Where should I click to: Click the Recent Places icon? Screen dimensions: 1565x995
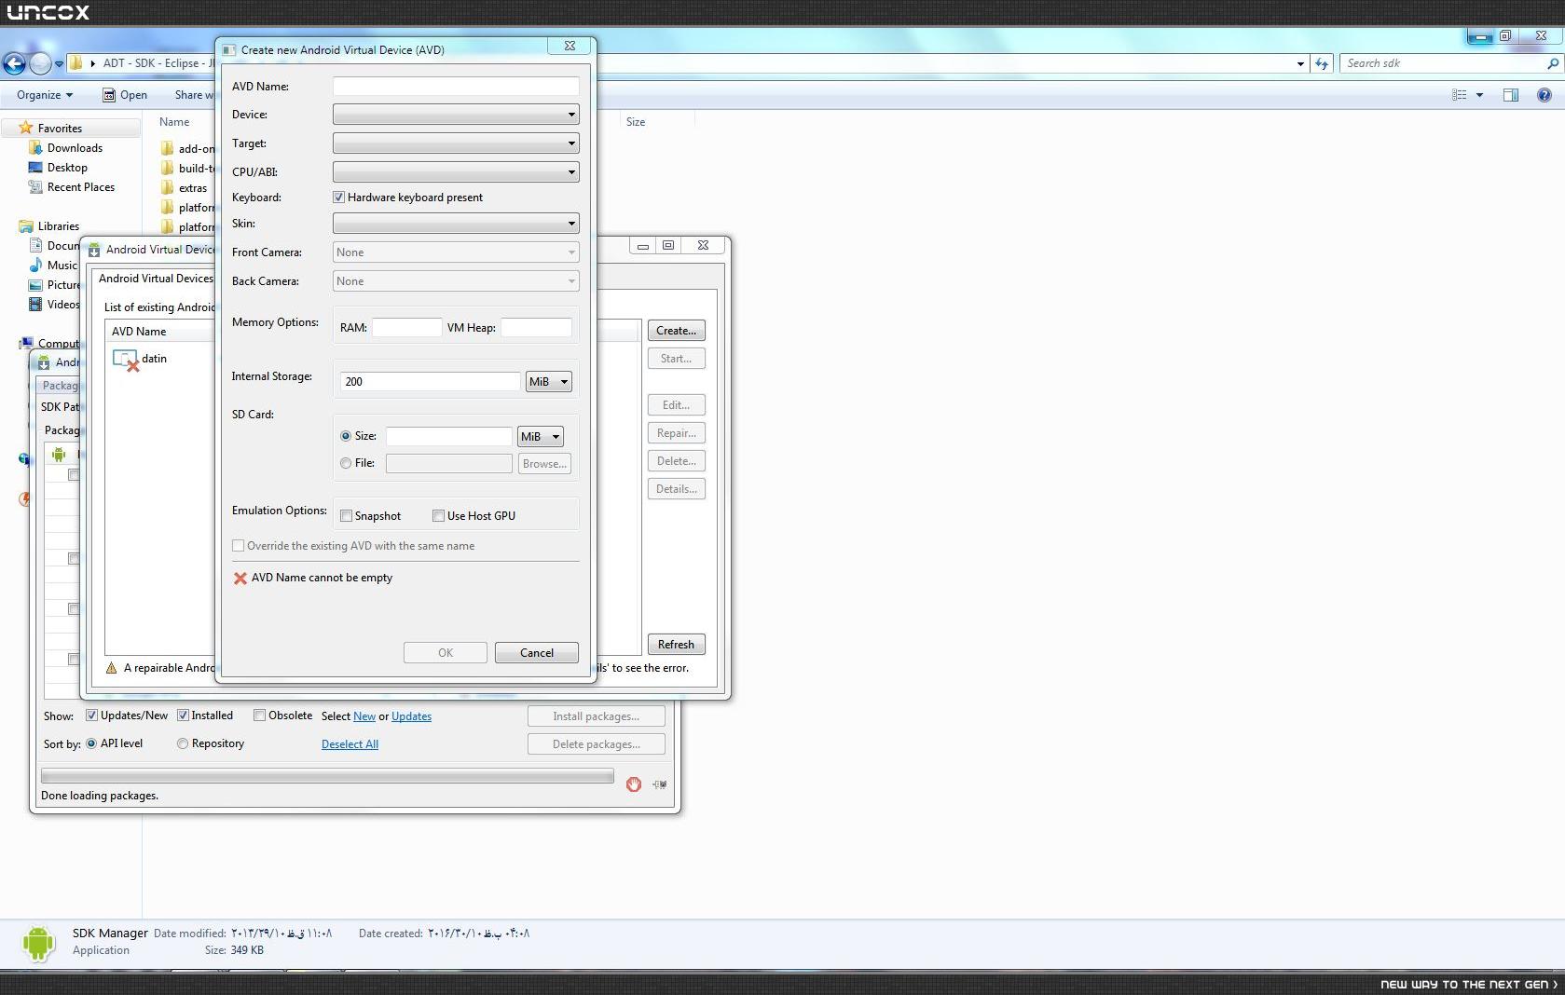point(35,186)
